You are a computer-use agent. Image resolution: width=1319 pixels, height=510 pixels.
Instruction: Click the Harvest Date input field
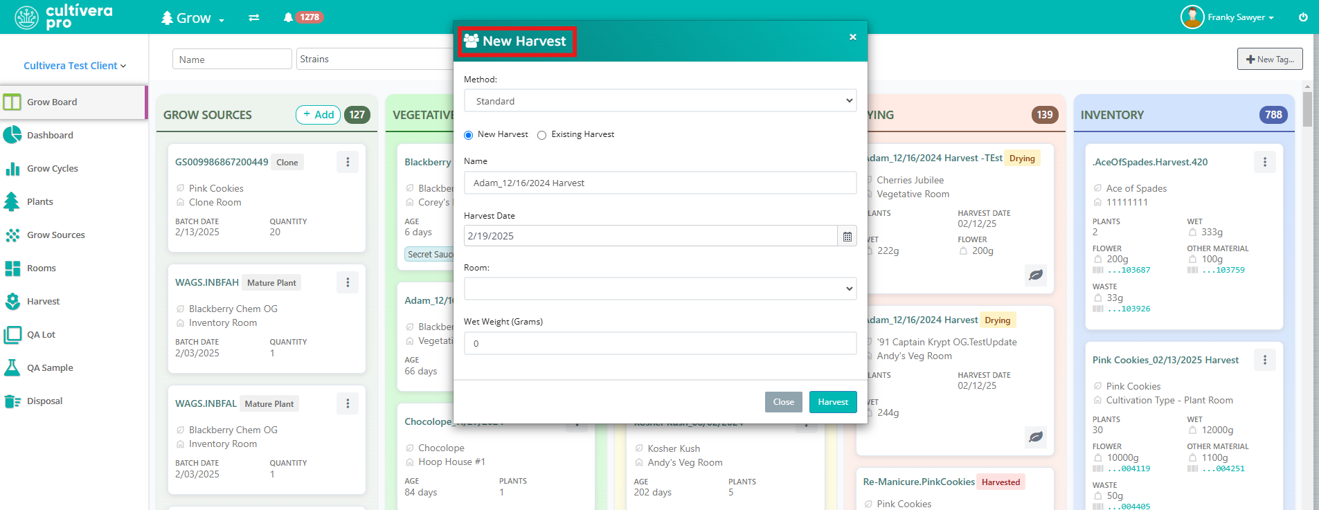coord(650,236)
